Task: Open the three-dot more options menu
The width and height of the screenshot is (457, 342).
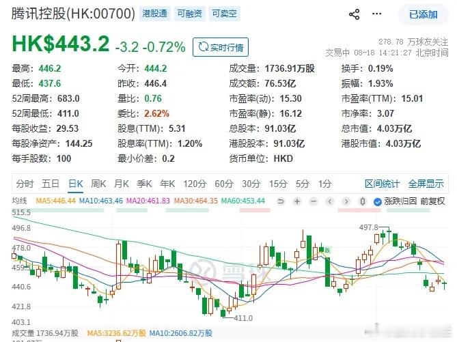Action: (x=376, y=14)
